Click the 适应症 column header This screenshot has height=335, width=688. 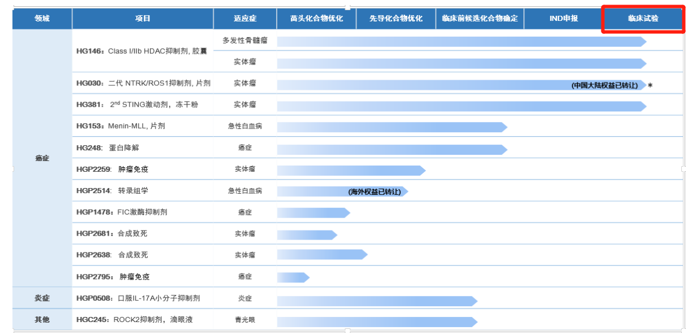(x=245, y=18)
